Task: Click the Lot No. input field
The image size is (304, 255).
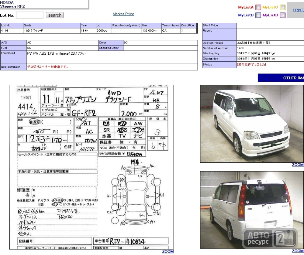Action: [30, 15]
